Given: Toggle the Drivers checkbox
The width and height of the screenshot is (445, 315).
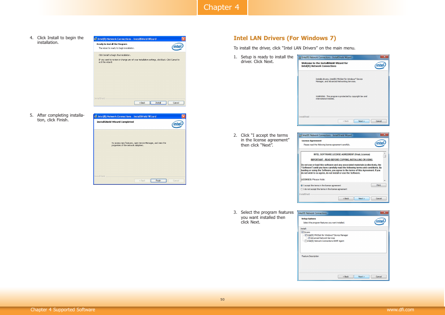Looking at the screenshot, I should point(303,232).
